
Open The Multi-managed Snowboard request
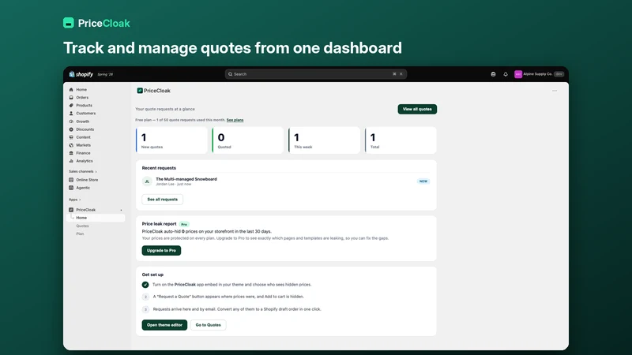click(286, 181)
